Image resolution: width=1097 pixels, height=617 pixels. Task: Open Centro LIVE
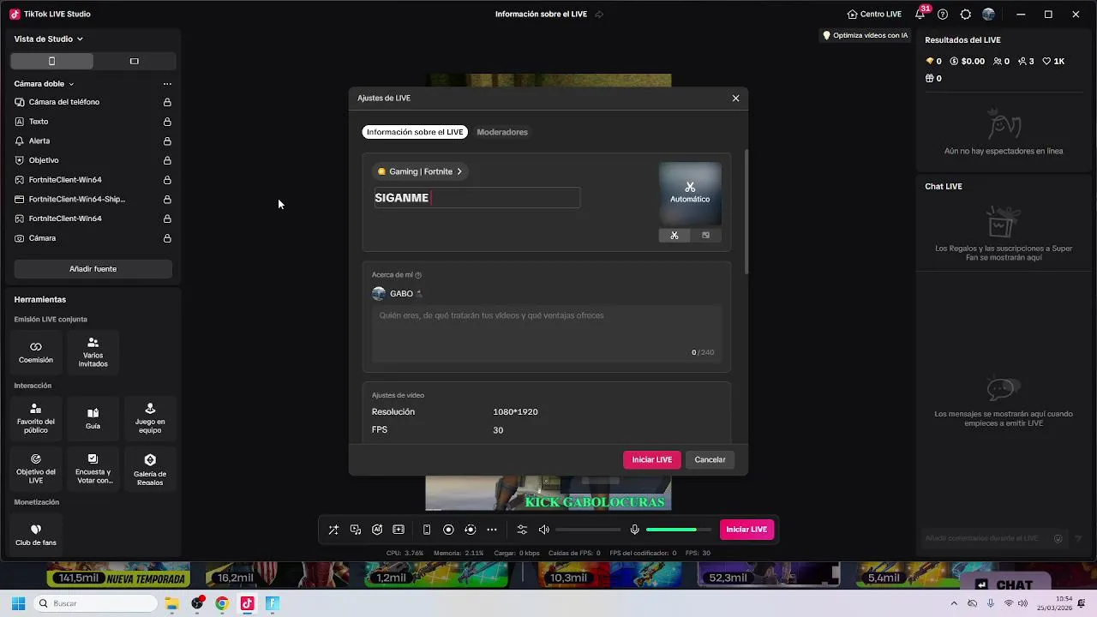click(x=874, y=15)
